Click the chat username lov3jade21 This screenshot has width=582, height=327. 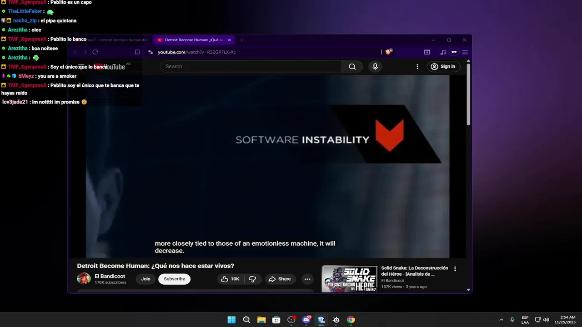pyautogui.click(x=15, y=102)
